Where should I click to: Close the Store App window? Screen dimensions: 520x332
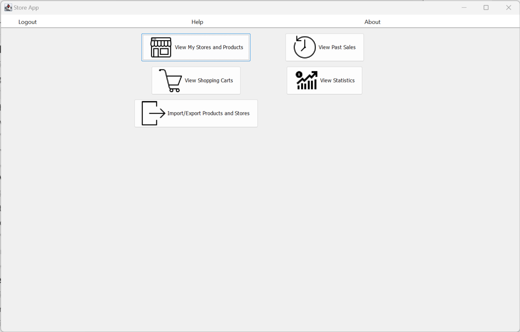(508, 7)
